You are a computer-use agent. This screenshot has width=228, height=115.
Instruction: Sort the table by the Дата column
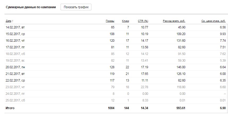pos(9,21)
